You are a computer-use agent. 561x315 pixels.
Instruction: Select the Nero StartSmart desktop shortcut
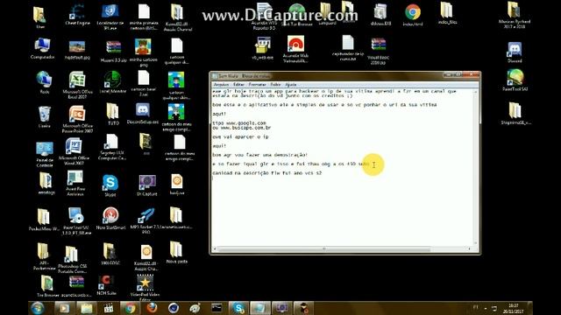coord(110,218)
